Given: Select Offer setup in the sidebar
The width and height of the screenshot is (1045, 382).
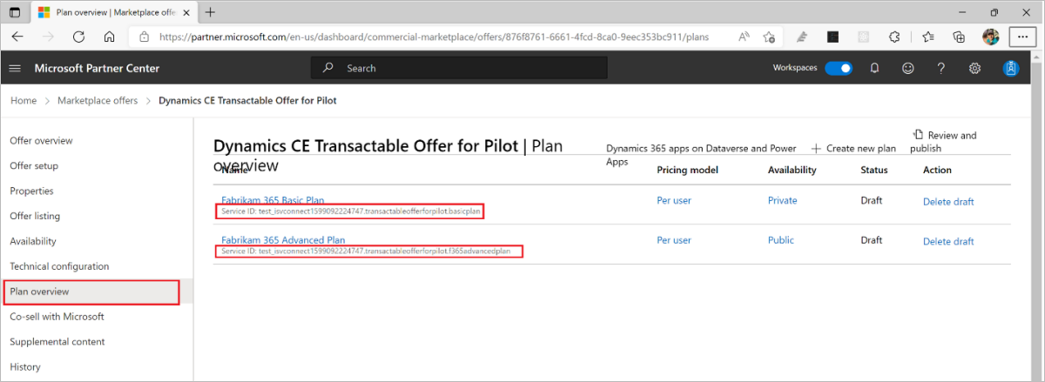Looking at the screenshot, I should [34, 165].
